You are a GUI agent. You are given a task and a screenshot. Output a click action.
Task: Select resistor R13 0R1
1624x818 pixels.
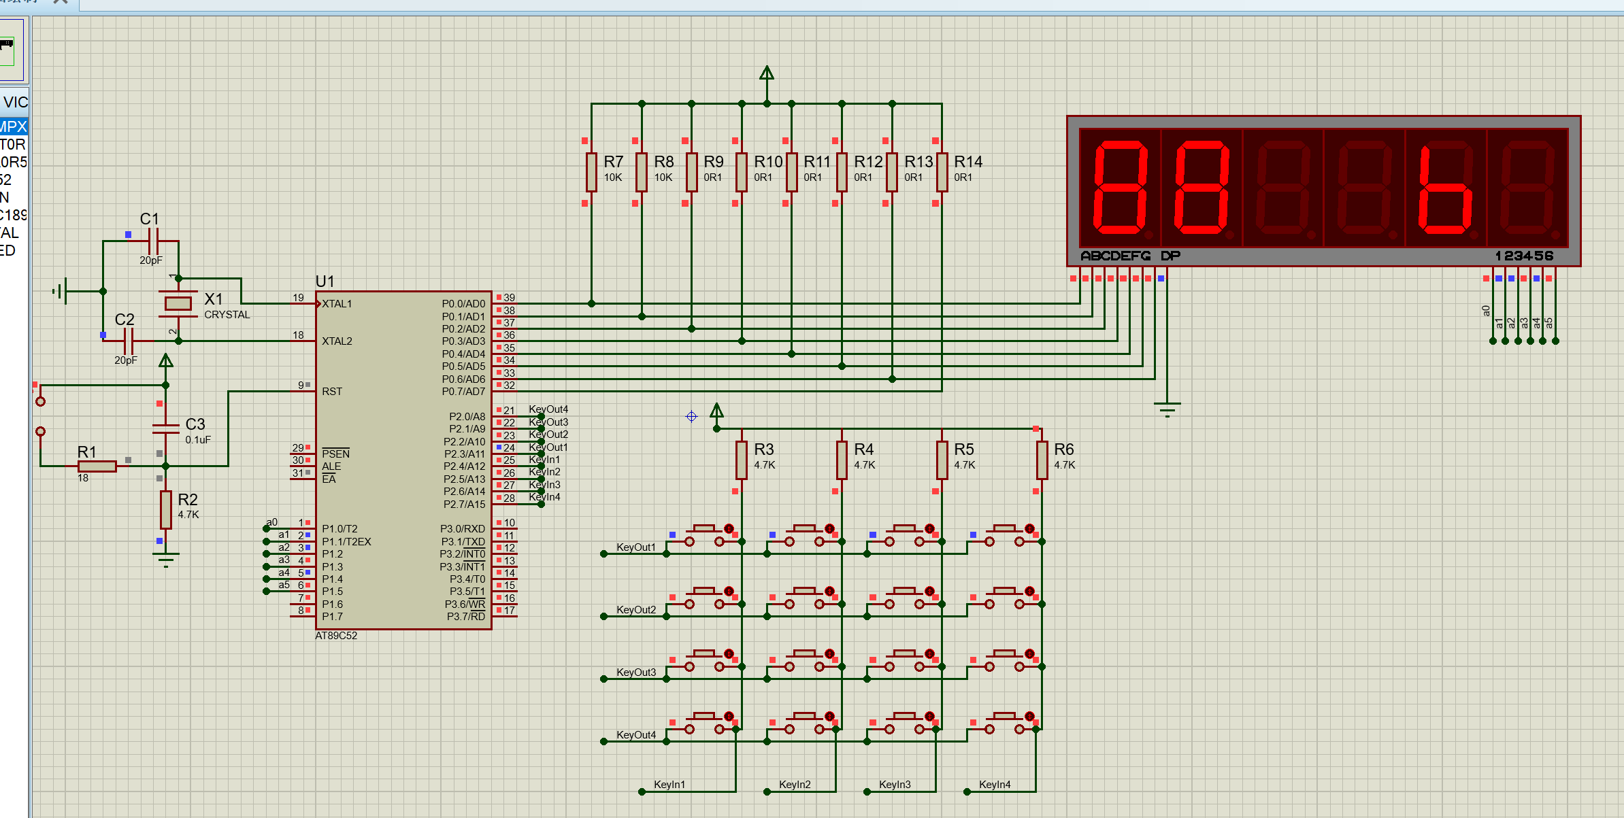click(x=892, y=172)
